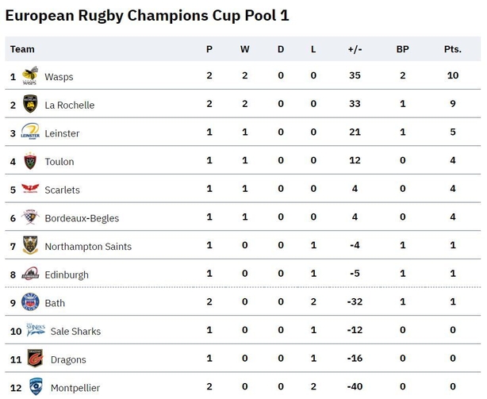Click the Wasps team logo

point(30,75)
